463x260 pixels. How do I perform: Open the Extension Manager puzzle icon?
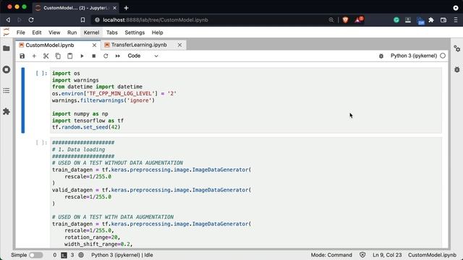pos(7,111)
